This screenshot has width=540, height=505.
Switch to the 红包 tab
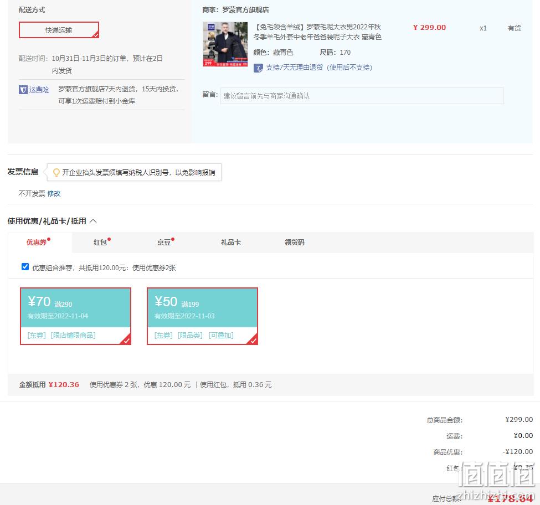click(100, 243)
